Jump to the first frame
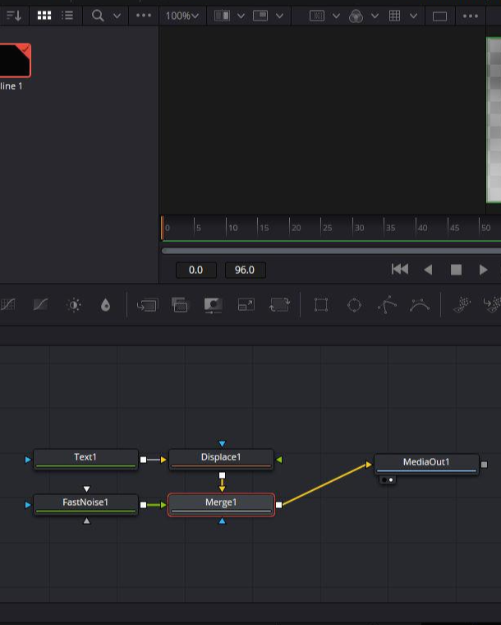Viewport: 501px width, 625px height. (400, 270)
